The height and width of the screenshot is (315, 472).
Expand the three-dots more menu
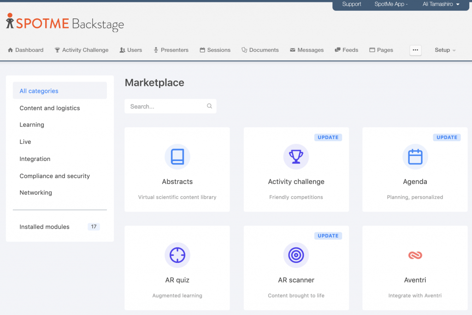click(x=415, y=50)
